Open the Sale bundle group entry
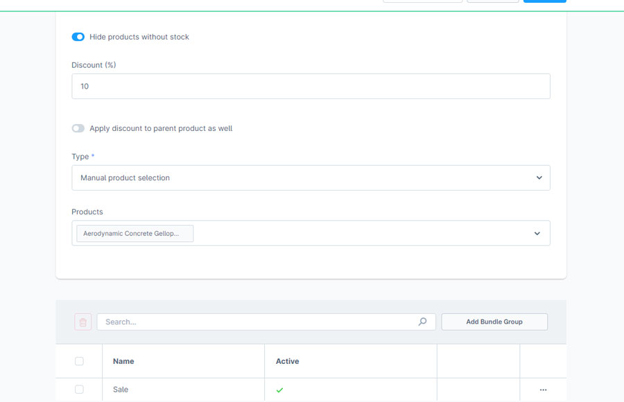The height and width of the screenshot is (402, 624). pyautogui.click(x=120, y=390)
